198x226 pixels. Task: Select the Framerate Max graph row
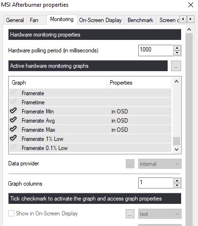[90, 130]
